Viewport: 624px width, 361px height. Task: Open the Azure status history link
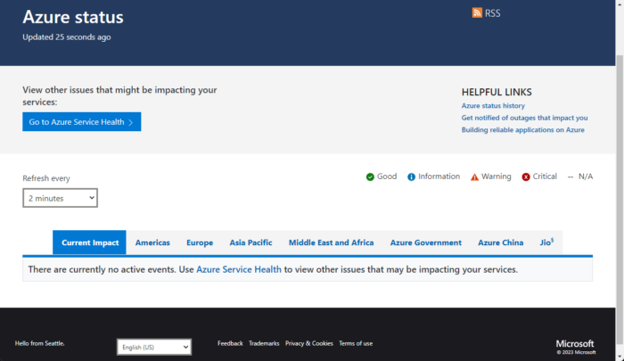click(493, 105)
